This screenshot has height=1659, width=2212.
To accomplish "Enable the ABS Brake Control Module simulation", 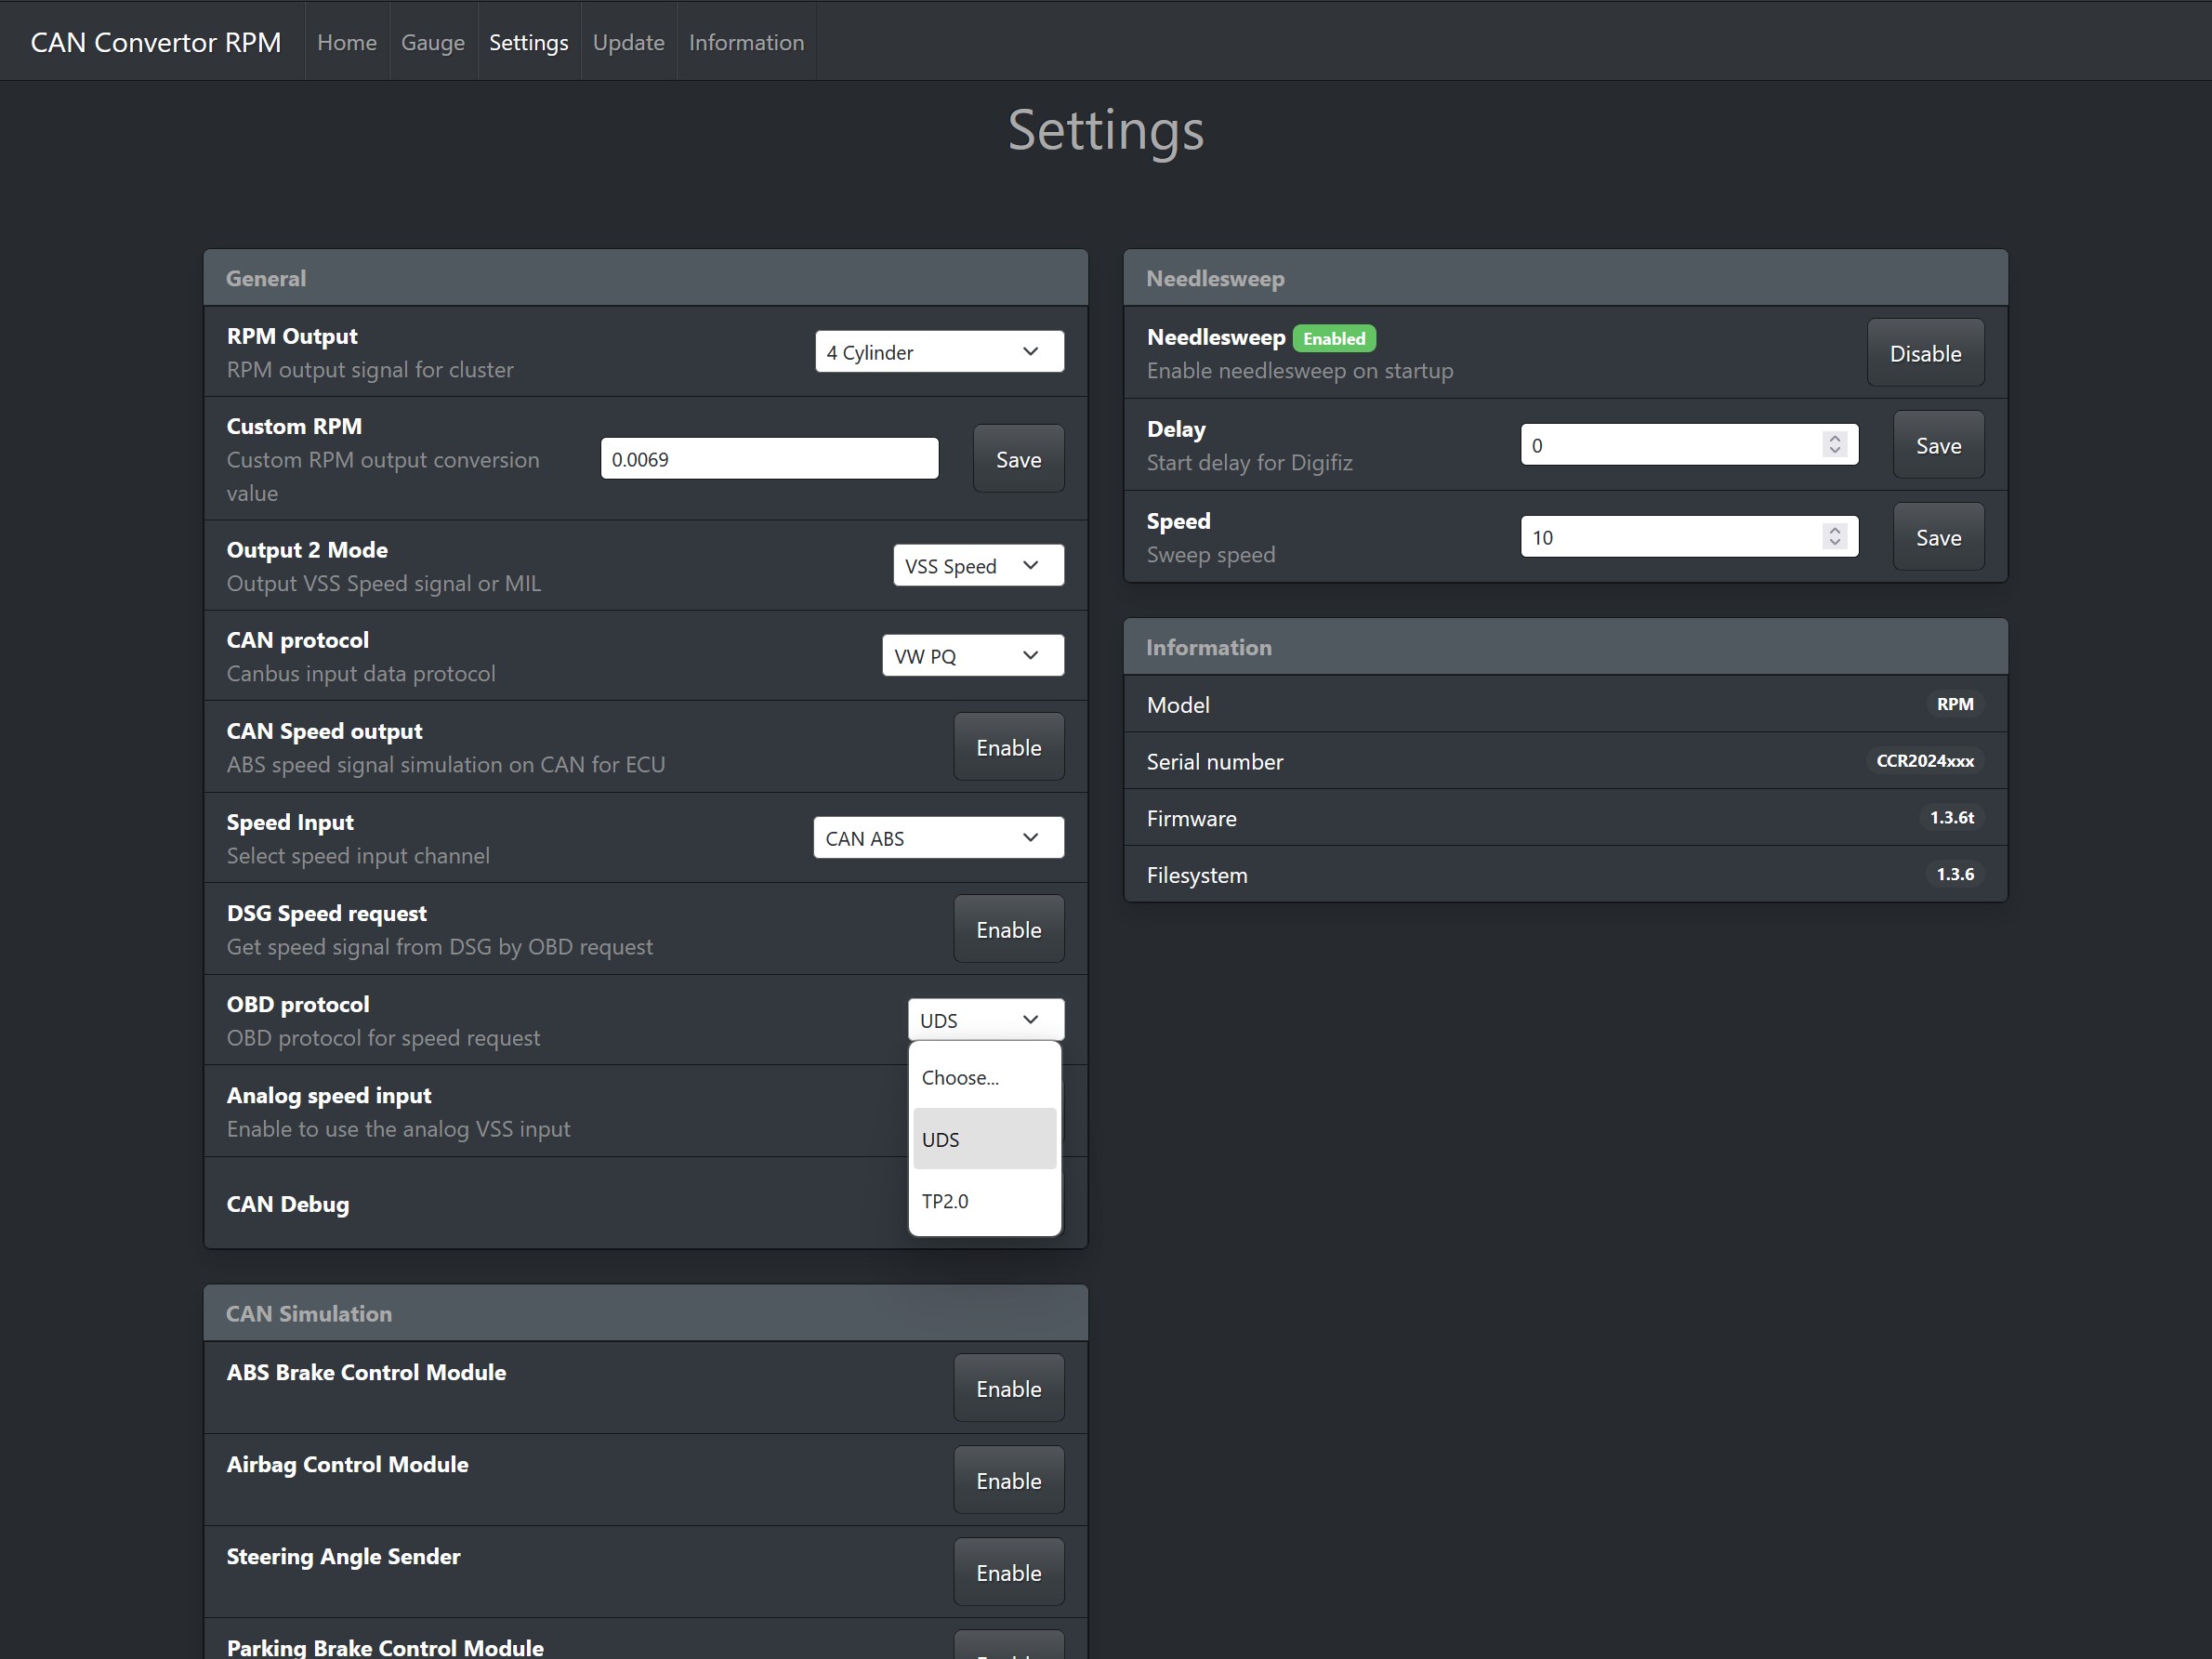I will click(x=1008, y=1388).
